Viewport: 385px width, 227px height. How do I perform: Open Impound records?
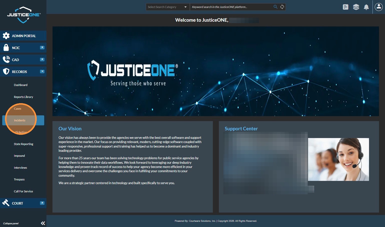pos(19,156)
